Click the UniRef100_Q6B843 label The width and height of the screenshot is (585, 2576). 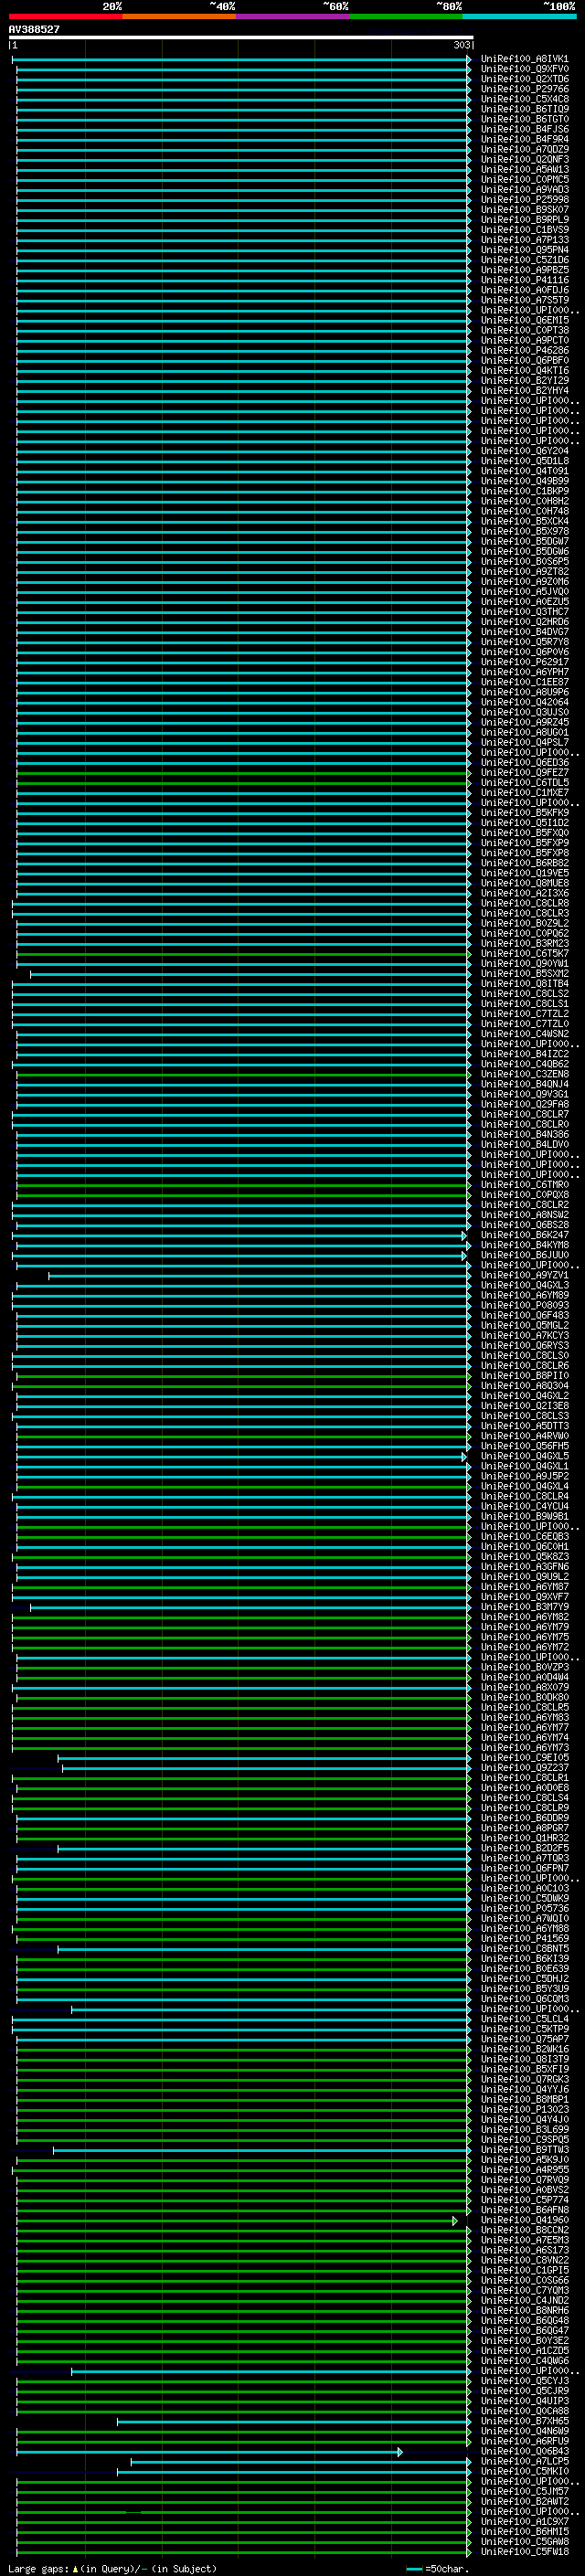click(524, 2451)
